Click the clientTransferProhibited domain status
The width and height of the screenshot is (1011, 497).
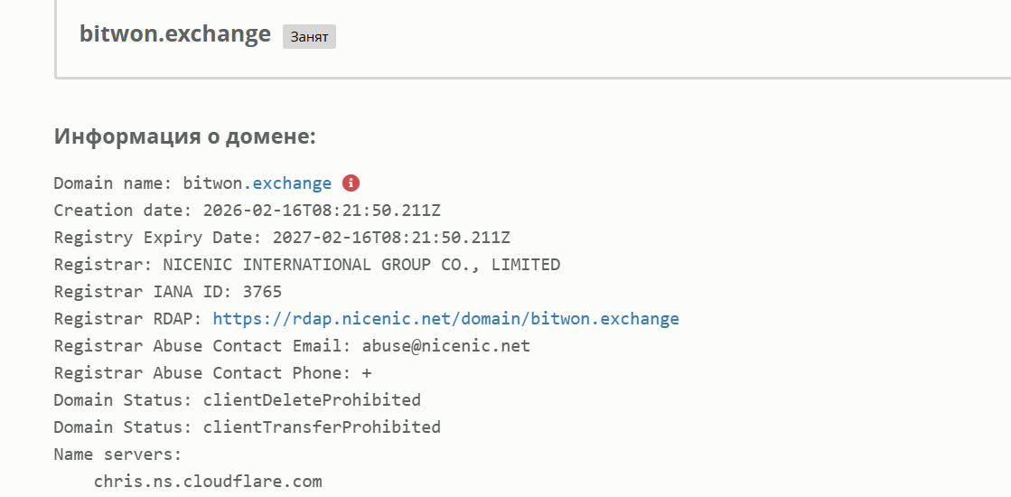[322, 427]
